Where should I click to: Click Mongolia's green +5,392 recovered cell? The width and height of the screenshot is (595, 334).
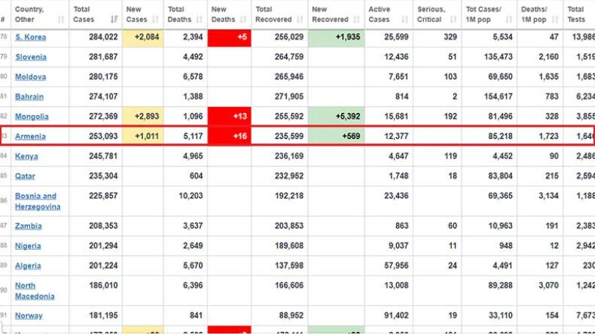(336, 116)
